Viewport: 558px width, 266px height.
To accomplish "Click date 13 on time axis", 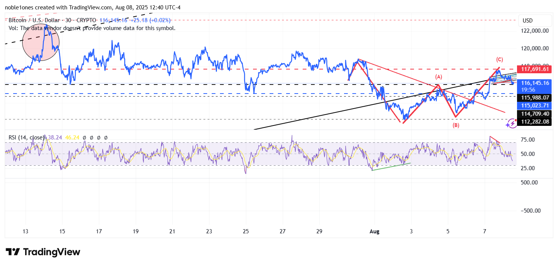I will (26, 231).
